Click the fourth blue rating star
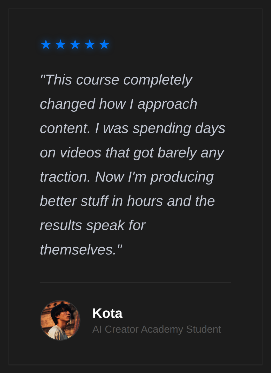Image resolution: width=271 pixels, height=373 pixels. (90, 45)
